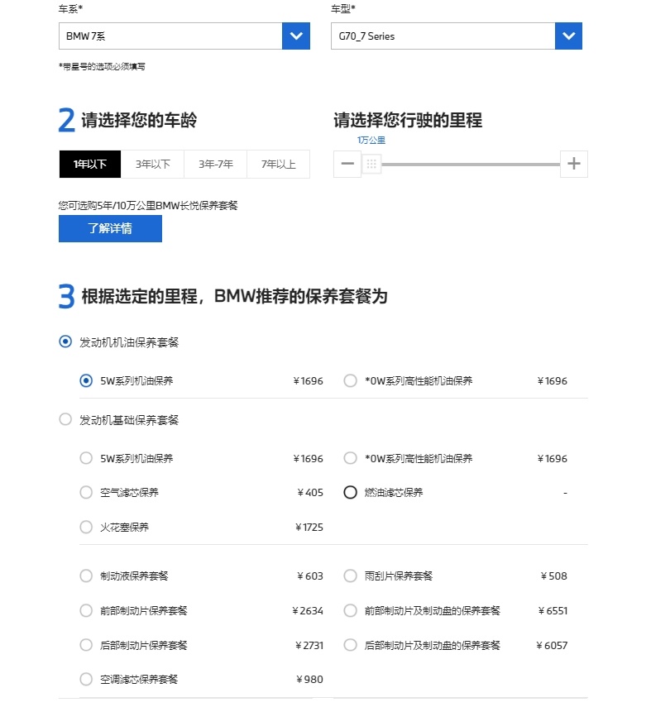Select the 3年以下 car age tab
The image size is (651, 707).
152,164
